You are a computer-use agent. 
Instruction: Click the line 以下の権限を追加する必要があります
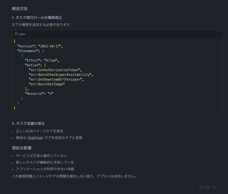point(42,25)
